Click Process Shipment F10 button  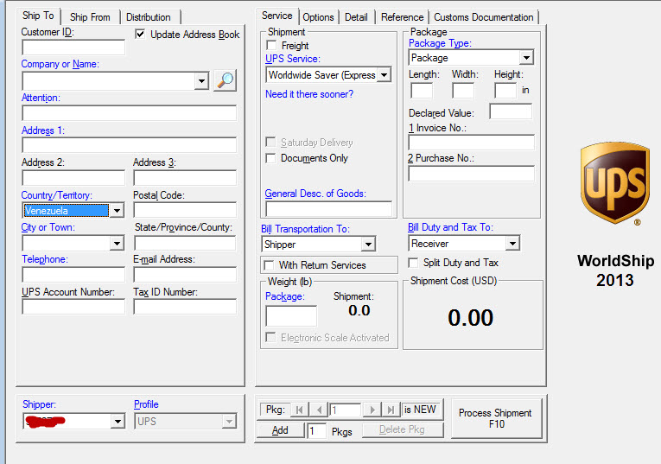click(x=495, y=418)
